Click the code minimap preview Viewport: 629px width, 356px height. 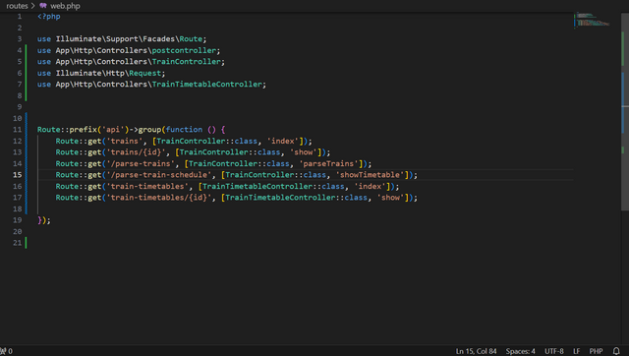pyautogui.click(x=592, y=20)
